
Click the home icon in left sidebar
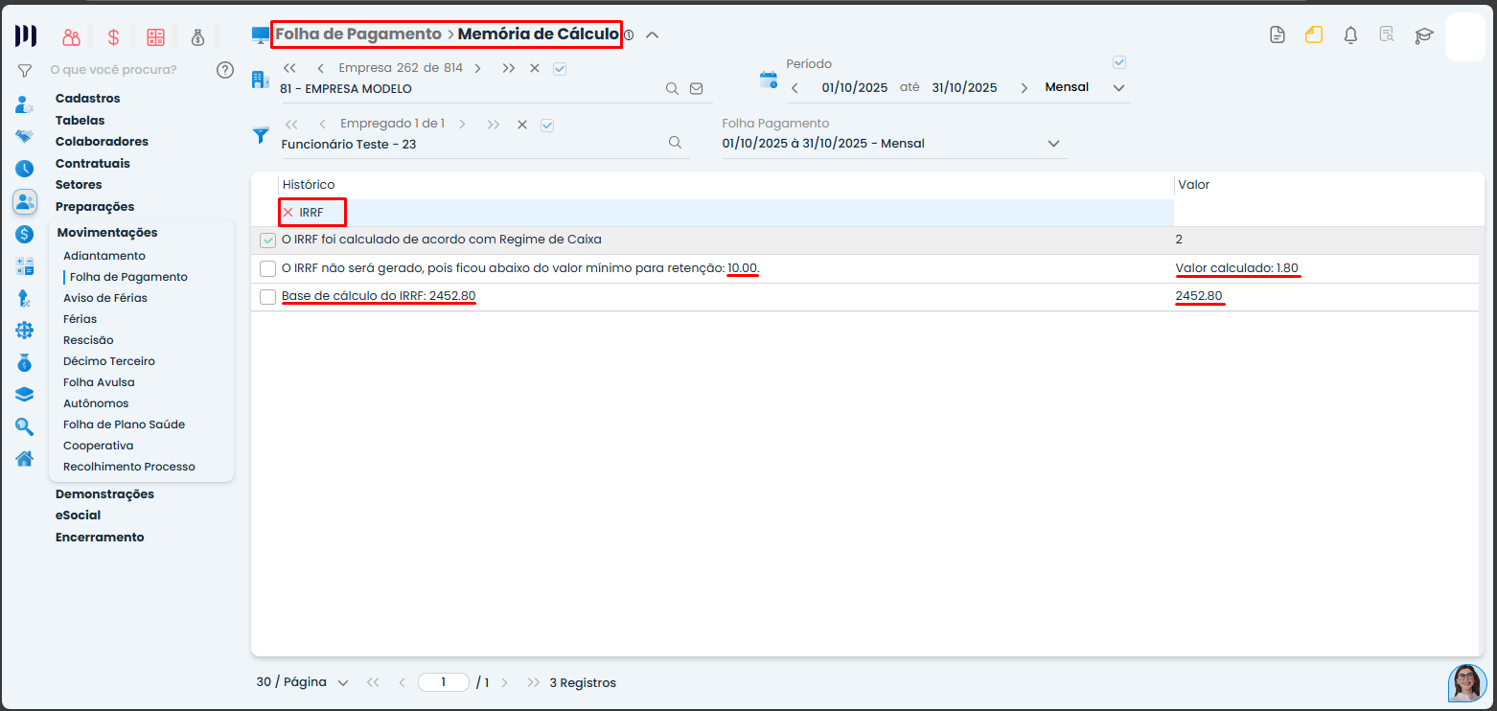point(25,458)
